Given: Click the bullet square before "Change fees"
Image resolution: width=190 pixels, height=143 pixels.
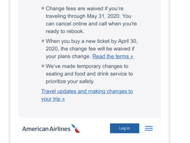Looking at the screenshot, I should click(x=43, y=8).
